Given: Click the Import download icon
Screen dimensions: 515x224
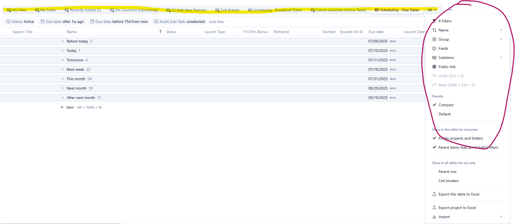Looking at the screenshot, I should click(x=434, y=217).
